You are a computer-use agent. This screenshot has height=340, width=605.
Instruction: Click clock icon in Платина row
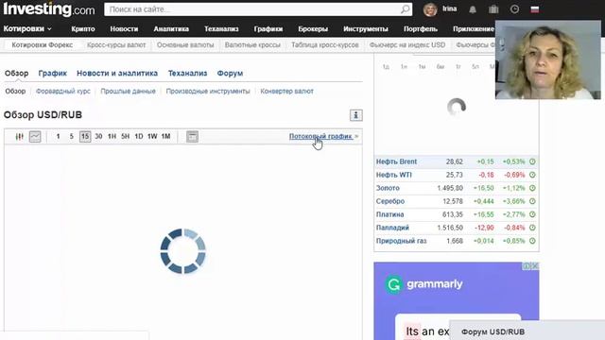coord(532,214)
